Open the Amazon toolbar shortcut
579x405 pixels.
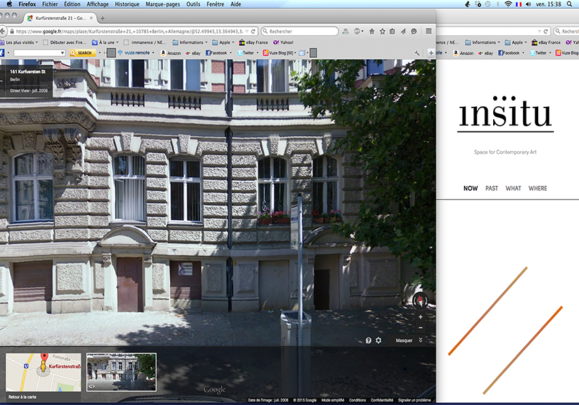tap(170, 53)
